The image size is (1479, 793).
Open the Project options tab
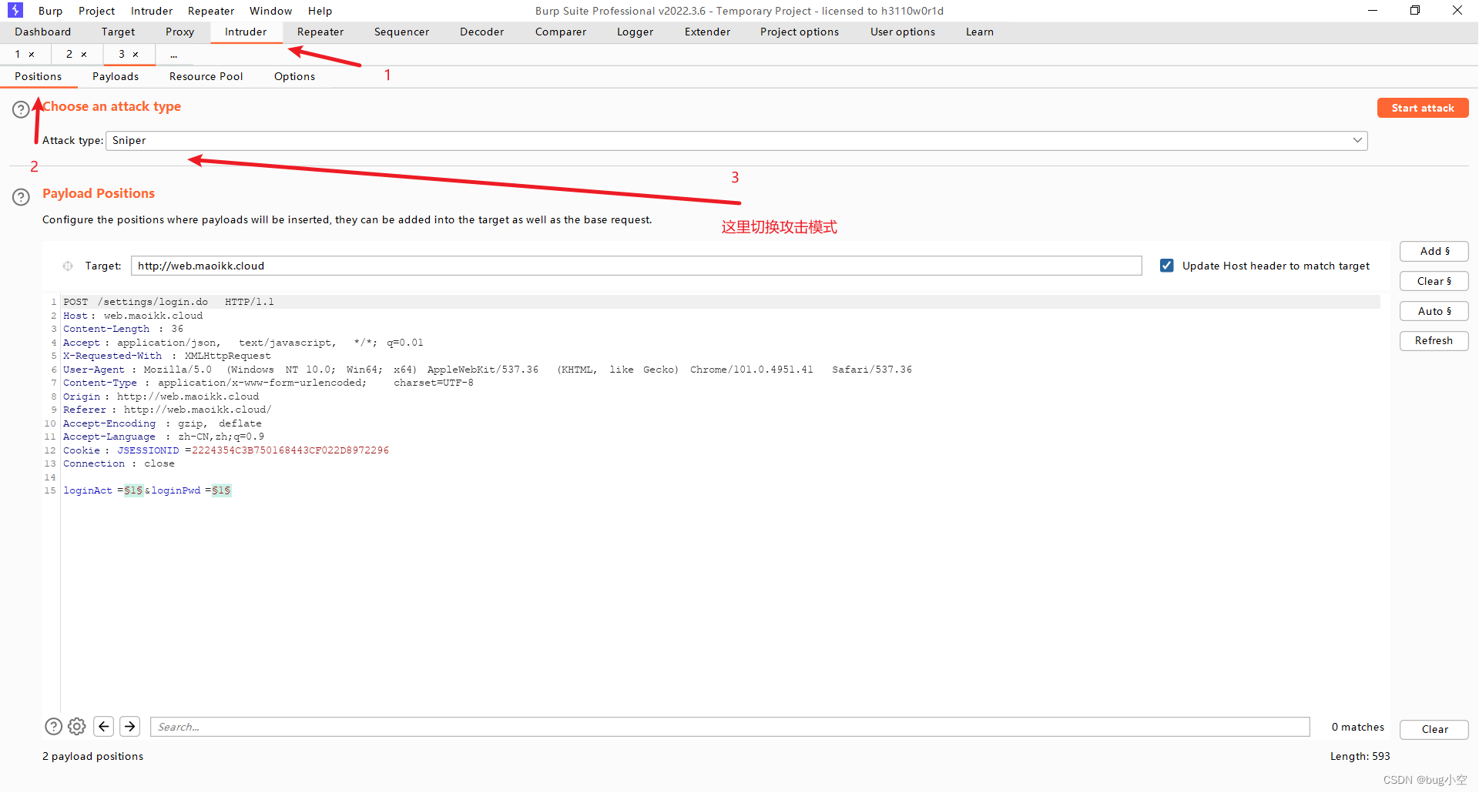tap(800, 32)
